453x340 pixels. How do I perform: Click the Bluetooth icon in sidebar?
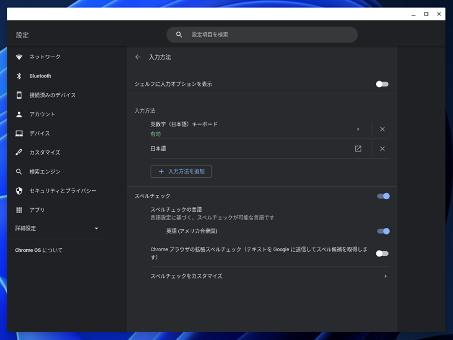tap(19, 76)
